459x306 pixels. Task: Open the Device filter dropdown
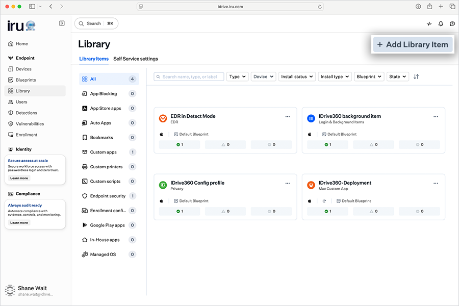[x=263, y=76]
